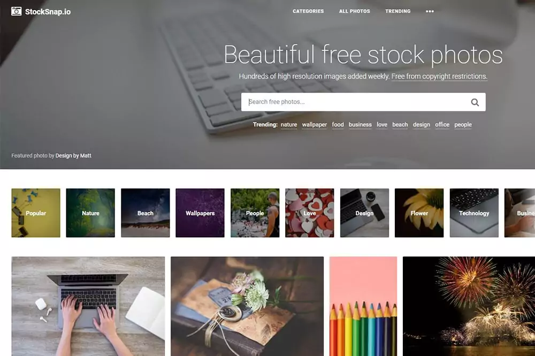
Task: Click the magnifying glass search icon
Action: 475,102
